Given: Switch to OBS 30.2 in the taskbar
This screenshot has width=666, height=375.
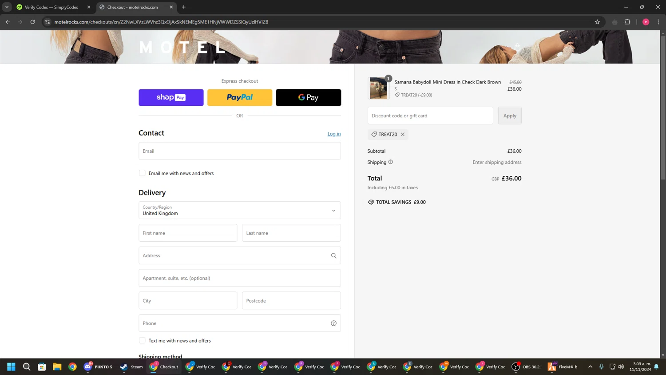Looking at the screenshot, I should (x=527, y=367).
